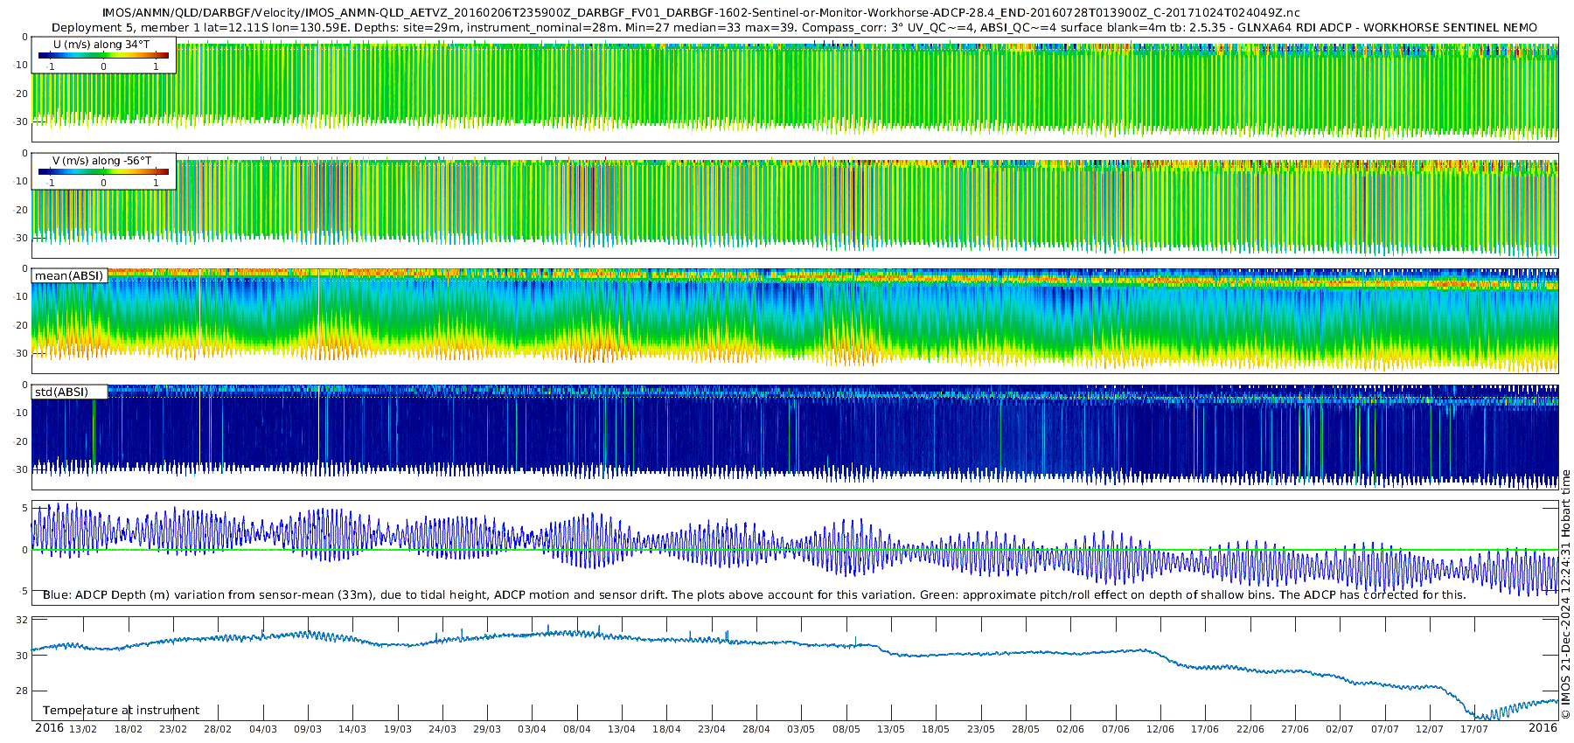This screenshot has height=743, width=1574.
Task: Click the '02/06' date tick label
Action: pos(1070,729)
